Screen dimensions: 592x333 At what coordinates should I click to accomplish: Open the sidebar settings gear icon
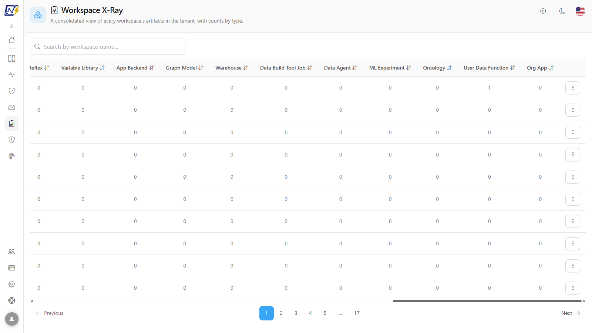tap(12, 284)
